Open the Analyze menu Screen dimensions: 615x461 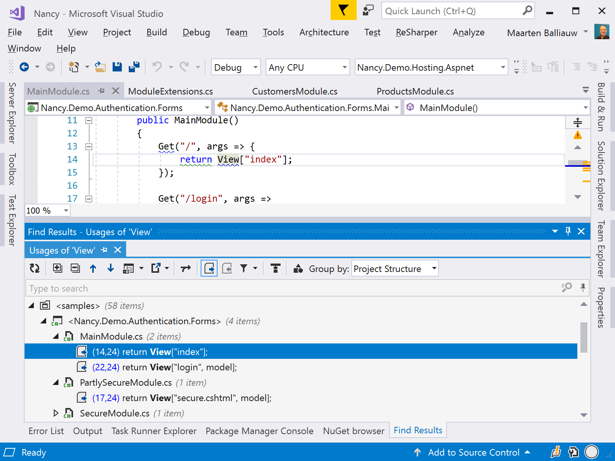coord(469,32)
